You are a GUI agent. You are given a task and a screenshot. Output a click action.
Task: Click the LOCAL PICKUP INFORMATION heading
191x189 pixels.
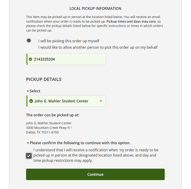point(95,8)
